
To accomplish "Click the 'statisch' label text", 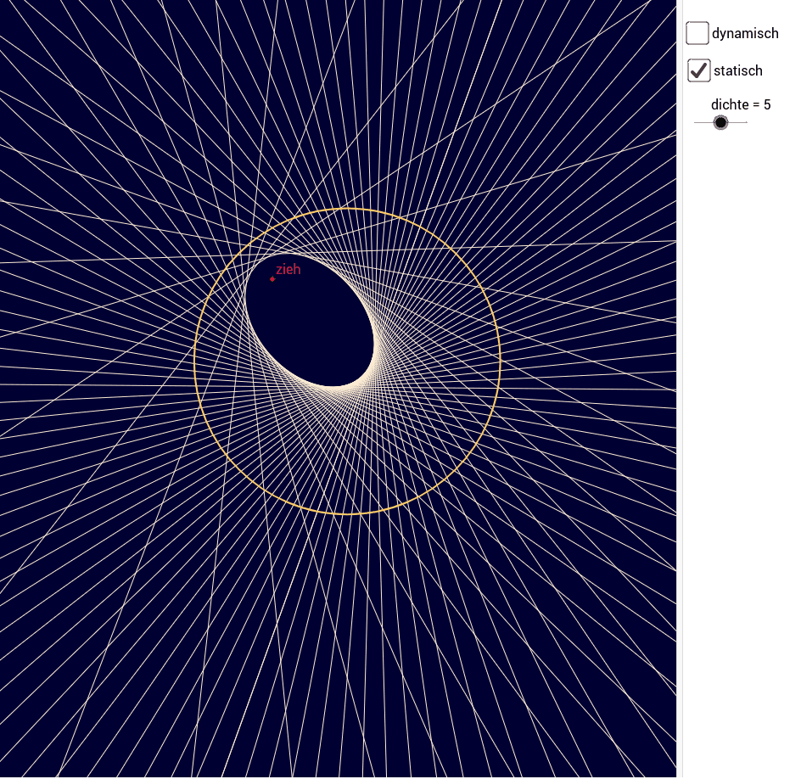I will [x=738, y=71].
